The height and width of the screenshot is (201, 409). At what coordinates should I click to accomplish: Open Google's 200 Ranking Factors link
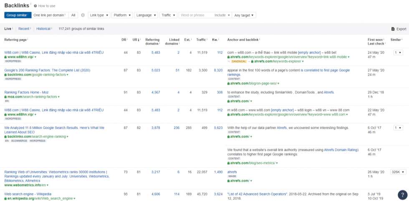coord(47,70)
